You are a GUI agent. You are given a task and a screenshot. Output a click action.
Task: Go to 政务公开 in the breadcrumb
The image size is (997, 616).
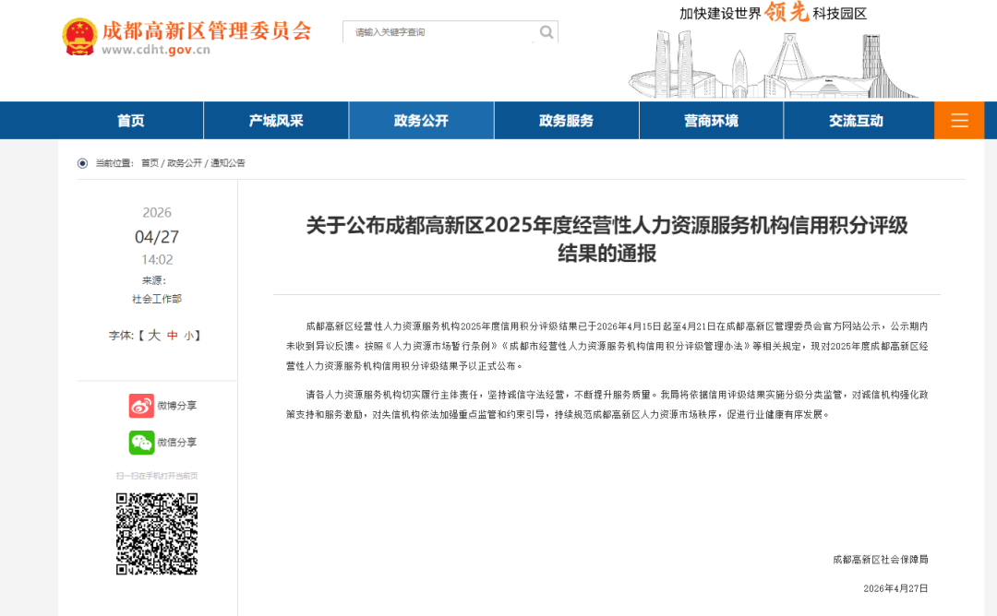tap(185, 163)
